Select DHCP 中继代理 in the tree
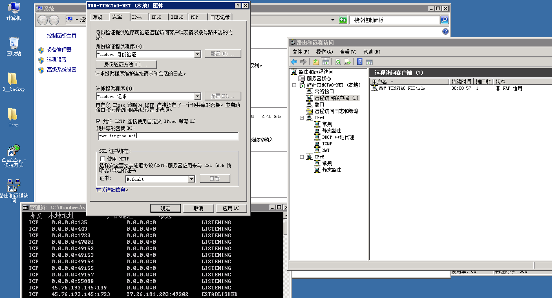Screen dimensions: 552x298 (x=338, y=137)
